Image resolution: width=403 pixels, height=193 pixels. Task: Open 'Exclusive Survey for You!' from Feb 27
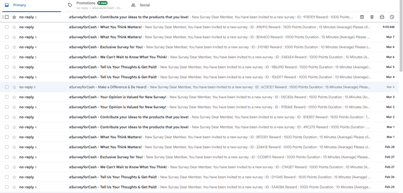pyautogui.click(x=199, y=157)
